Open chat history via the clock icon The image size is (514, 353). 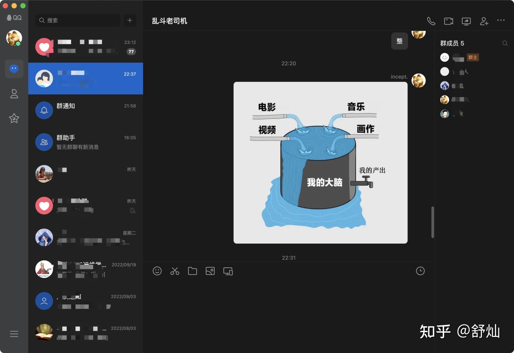click(x=421, y=271)
